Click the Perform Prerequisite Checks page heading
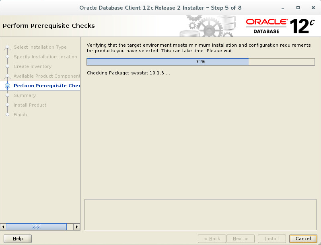The image size is (321, 245). 49,26
